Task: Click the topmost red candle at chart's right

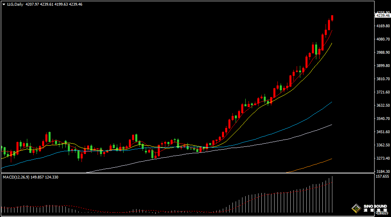Action: point(332,18)
